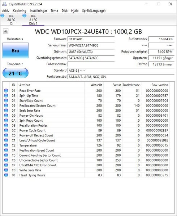Click the Aktuellt column header
Image resolution: width=177 pixels, height=216 pixels.
pos(94,85)
